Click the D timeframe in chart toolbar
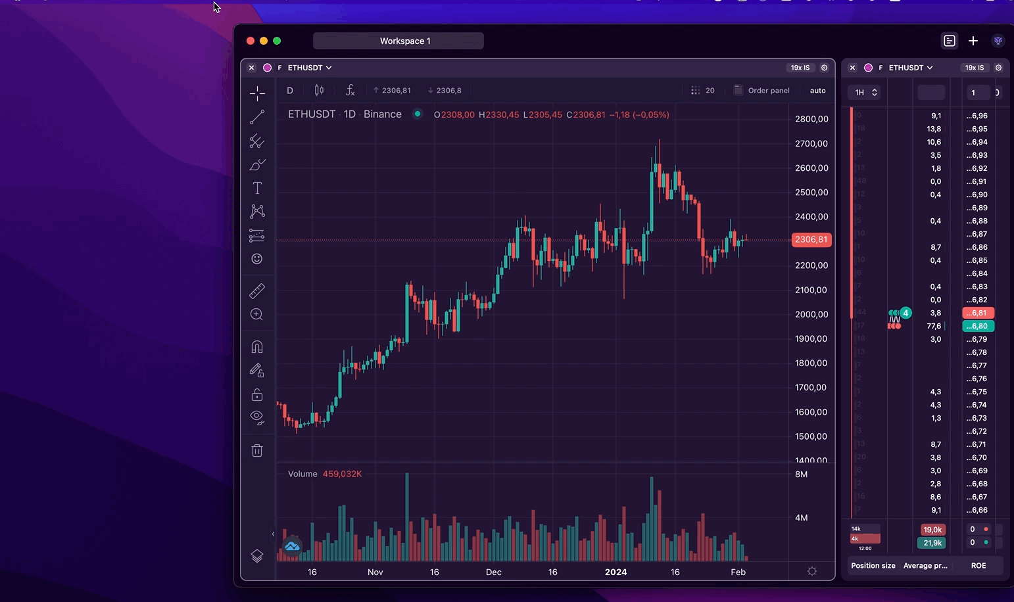The width and height of the screenshot is (1014, 602). tap(290, 91)
